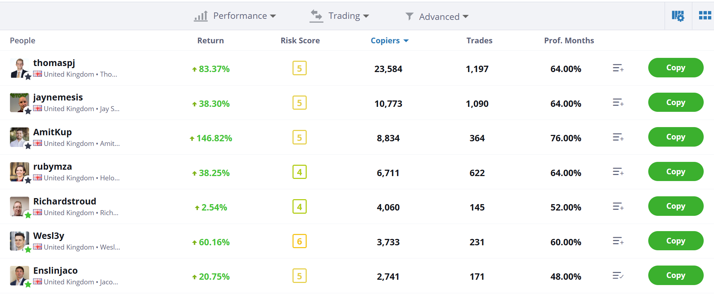714x295 pixels.
Task: Open the Trading filter dropdown
Action: click(339, 16)
